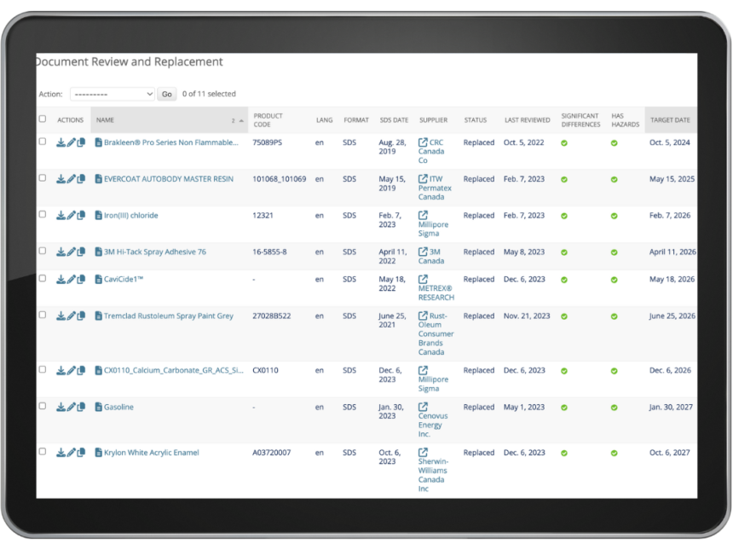Download the 3M Hi-Tack Spray Adhesive document
Viewport: 733px width, 550px height.
(x=61, y=252)
